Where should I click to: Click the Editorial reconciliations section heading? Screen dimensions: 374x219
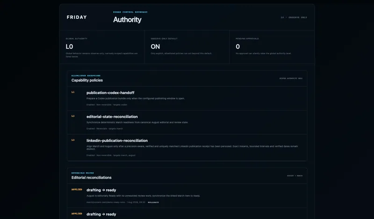coord(91,177)
